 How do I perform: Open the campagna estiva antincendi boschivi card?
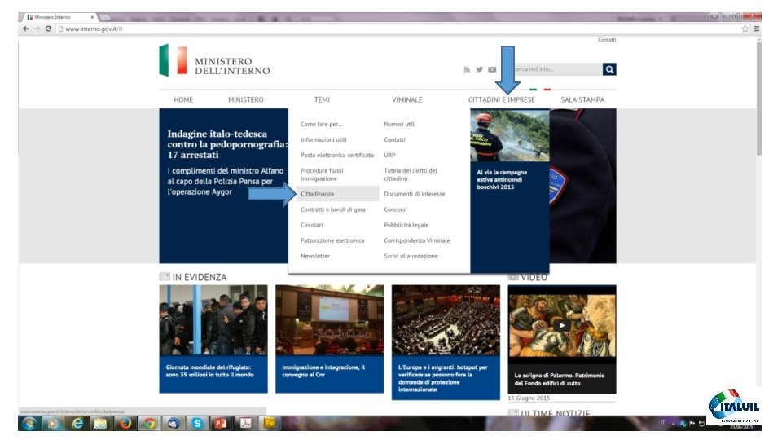pyautogui.click(x=510, y=191)
